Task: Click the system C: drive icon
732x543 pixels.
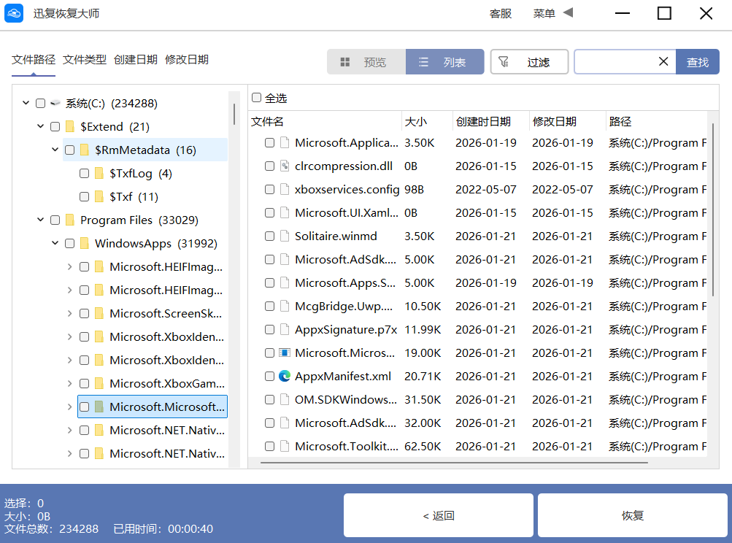Action: click(x=55, y=104)
